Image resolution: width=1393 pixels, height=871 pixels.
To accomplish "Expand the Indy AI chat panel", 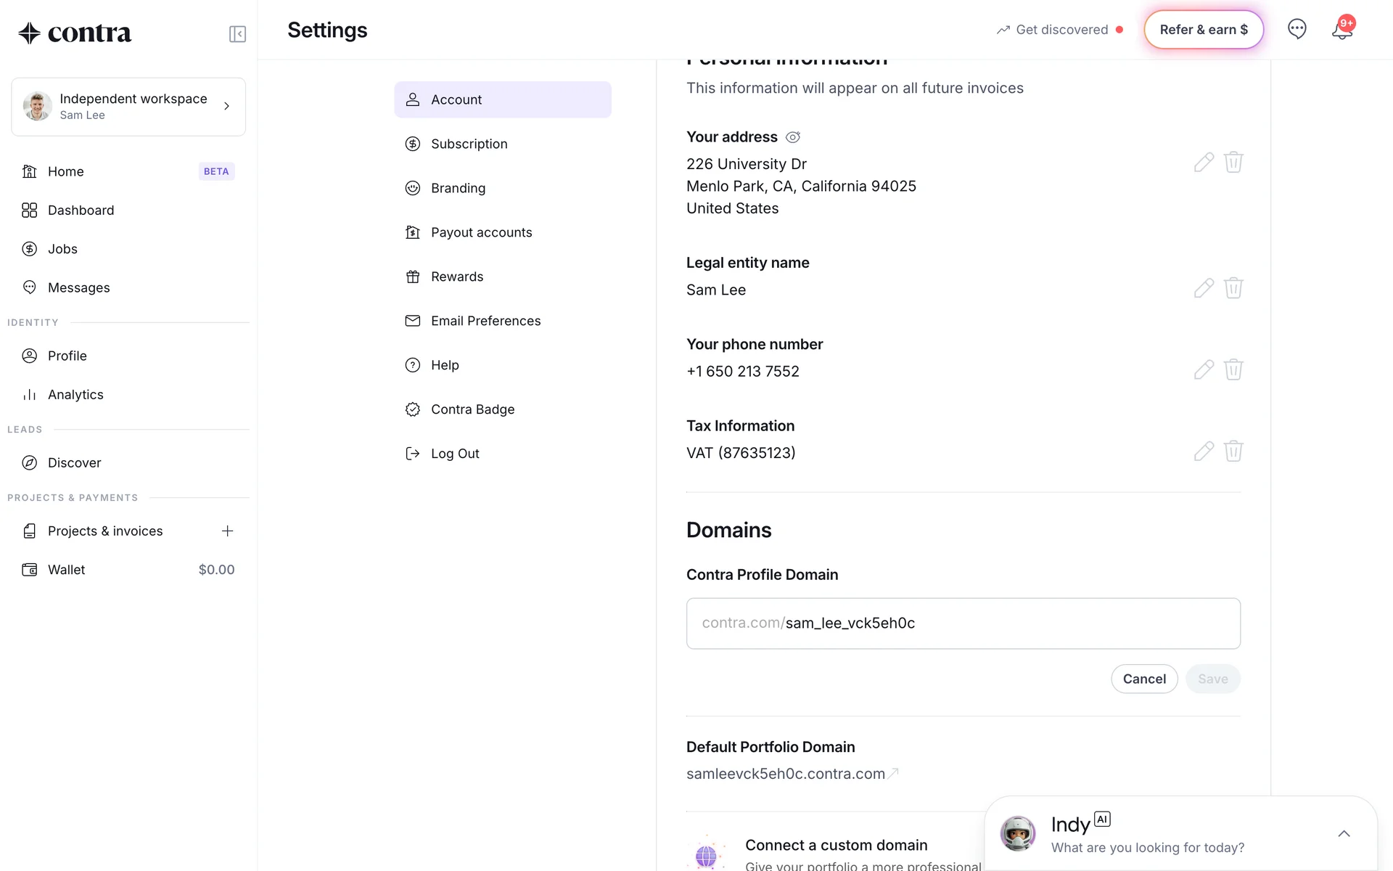I will [x=1343, y=833].
